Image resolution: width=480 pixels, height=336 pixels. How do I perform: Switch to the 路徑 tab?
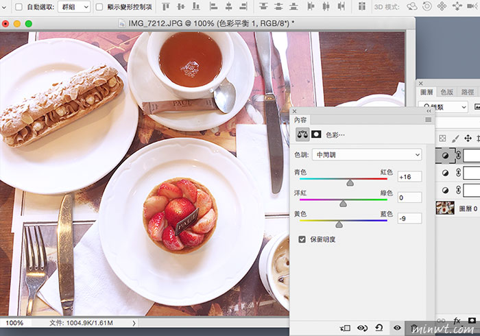[468, 92]
